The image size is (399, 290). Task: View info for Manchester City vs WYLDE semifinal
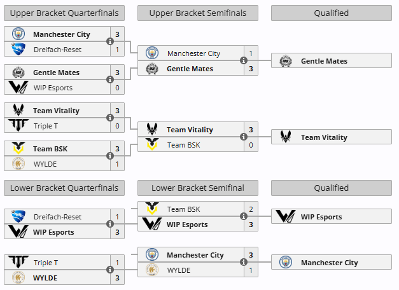point(244,263)
